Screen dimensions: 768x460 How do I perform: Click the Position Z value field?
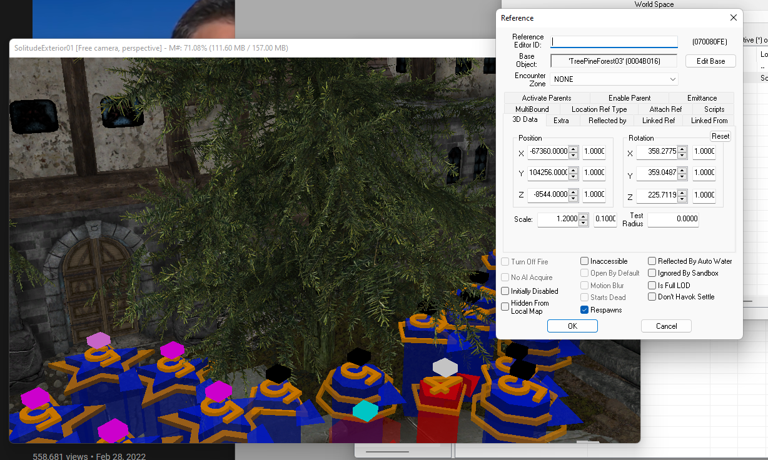tap(548, 194)
